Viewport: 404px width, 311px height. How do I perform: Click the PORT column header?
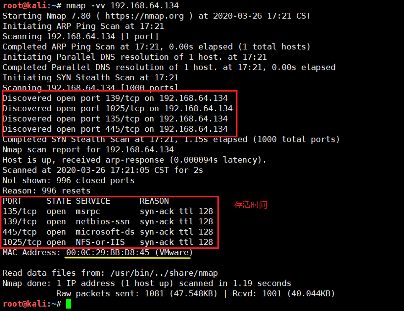click(12, 201)
